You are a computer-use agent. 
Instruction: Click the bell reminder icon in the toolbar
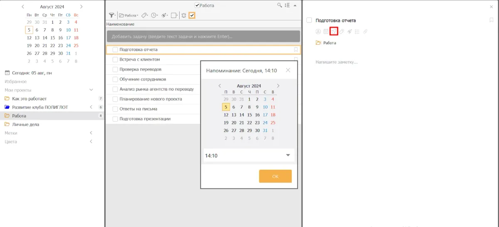184,15
